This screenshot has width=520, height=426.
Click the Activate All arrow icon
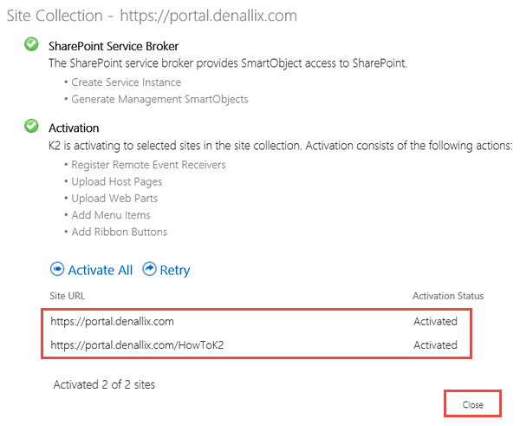coord(57,269)
